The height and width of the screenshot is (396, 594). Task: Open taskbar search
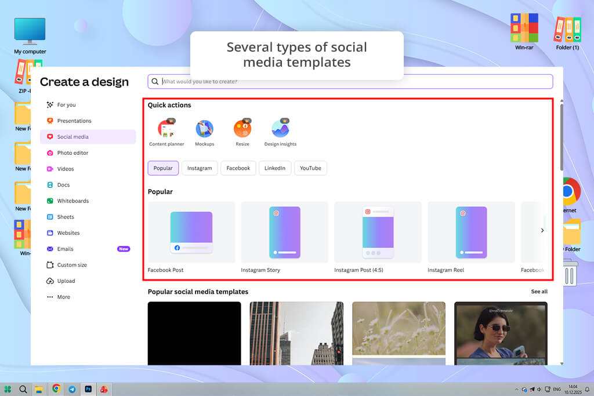pos(23,389)
